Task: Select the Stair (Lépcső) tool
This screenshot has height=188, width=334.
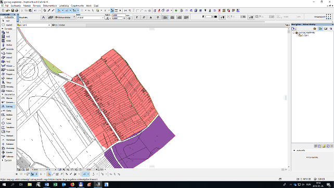Action: click(x=8, y=57)
